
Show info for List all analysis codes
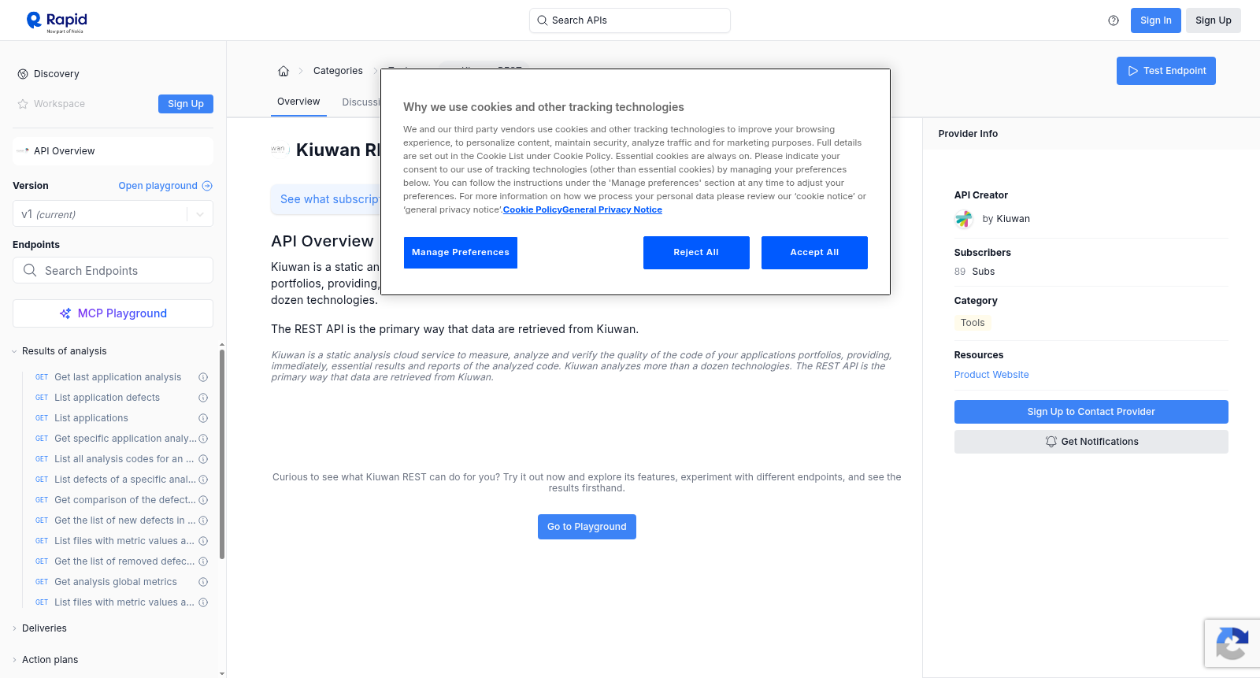[203, 459]
